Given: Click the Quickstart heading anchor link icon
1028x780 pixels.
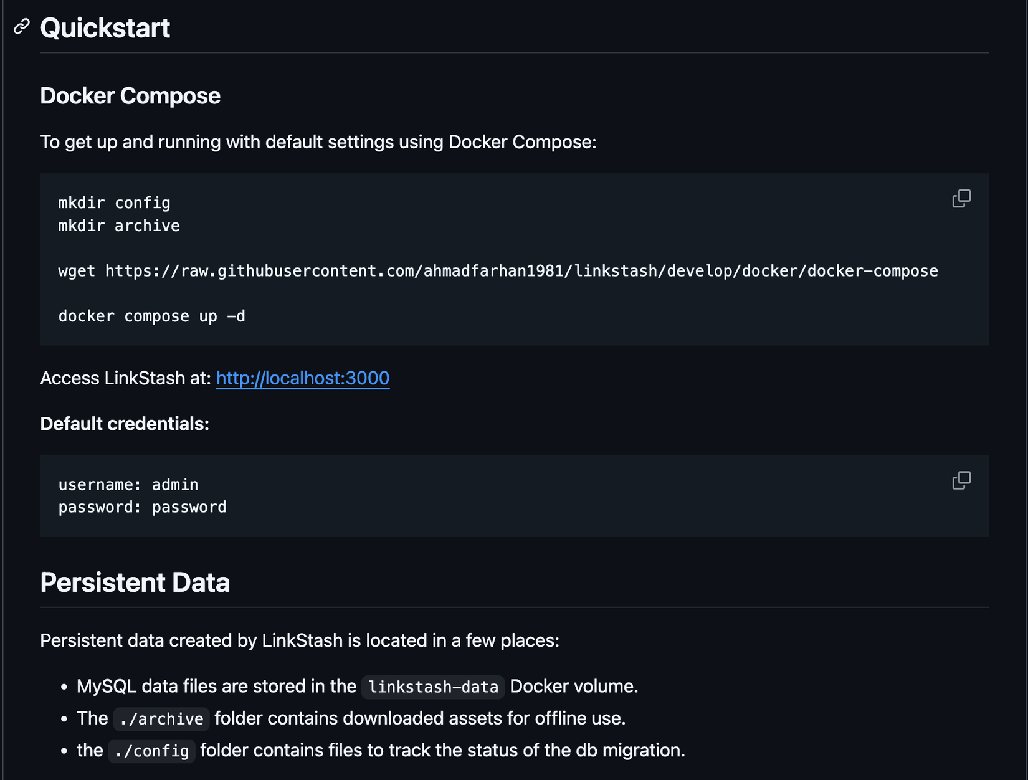Looking at the screenshot, I should click(x=22, y=26).
